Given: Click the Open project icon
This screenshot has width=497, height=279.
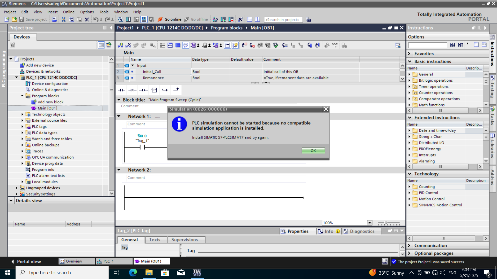Looking at the screenshot, I should tap(14, 19).
